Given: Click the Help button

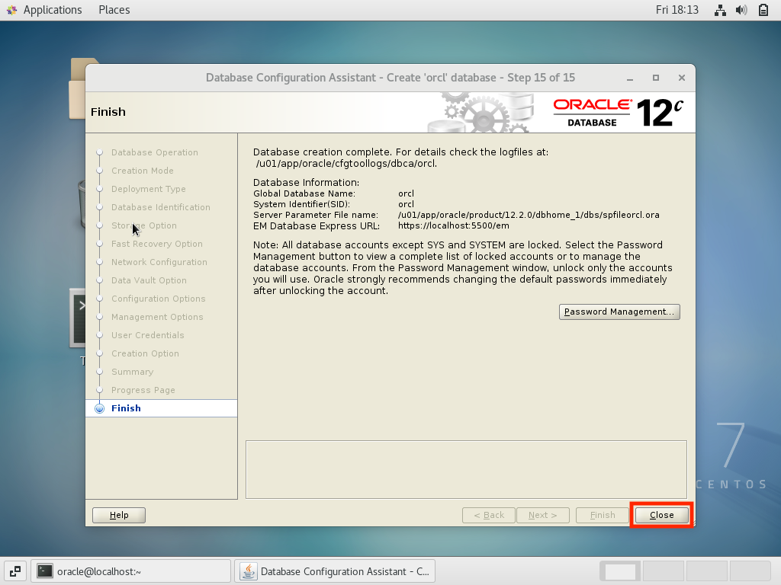Looking at the screenshot, I should (119, 515).
